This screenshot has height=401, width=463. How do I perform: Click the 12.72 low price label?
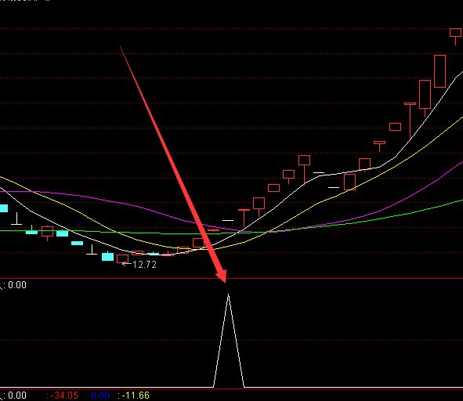(x=144, y=264)
